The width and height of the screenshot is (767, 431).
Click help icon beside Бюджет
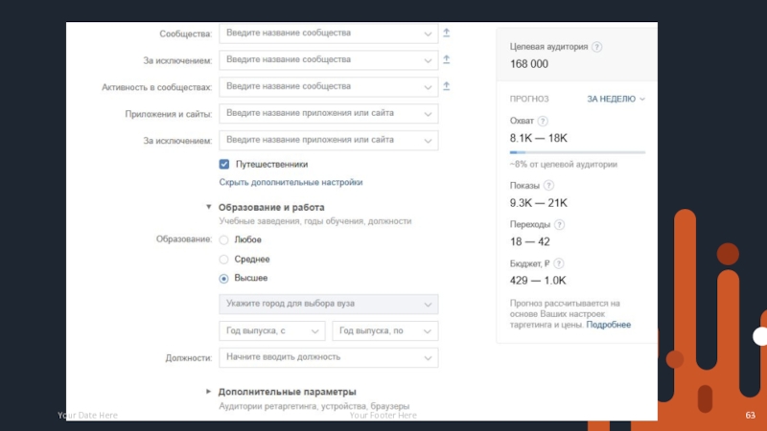(559, 263)
